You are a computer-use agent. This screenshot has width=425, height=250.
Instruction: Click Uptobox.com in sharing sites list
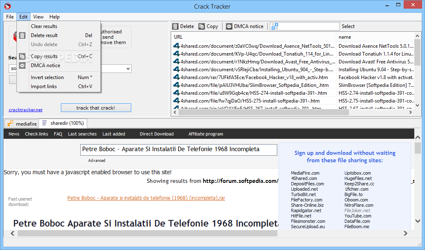[x=358, y=173]
